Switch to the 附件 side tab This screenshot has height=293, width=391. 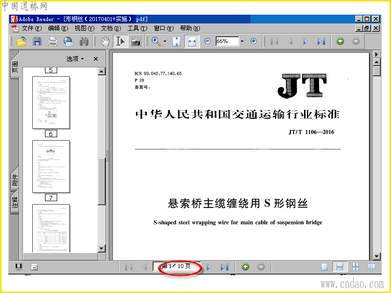coord(15,180)
